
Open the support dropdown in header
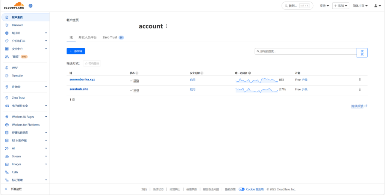[x=324, y=6]
